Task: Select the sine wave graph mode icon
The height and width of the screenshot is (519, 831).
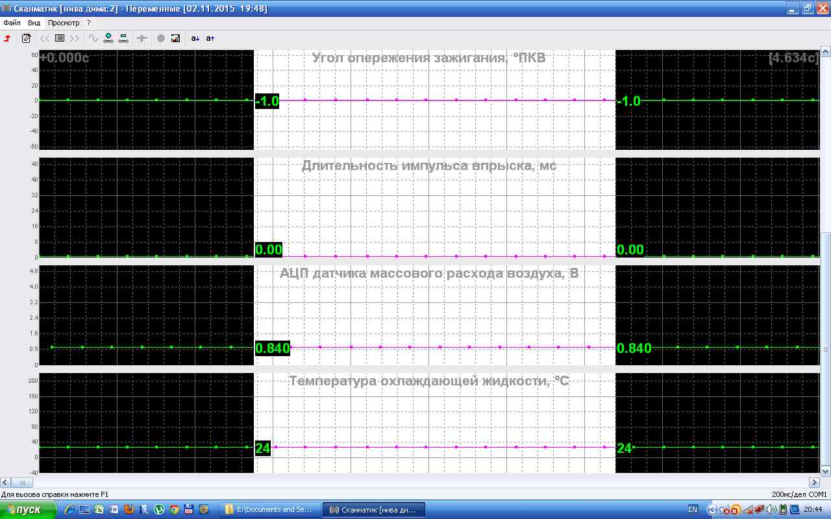Action: coord(93,38)
